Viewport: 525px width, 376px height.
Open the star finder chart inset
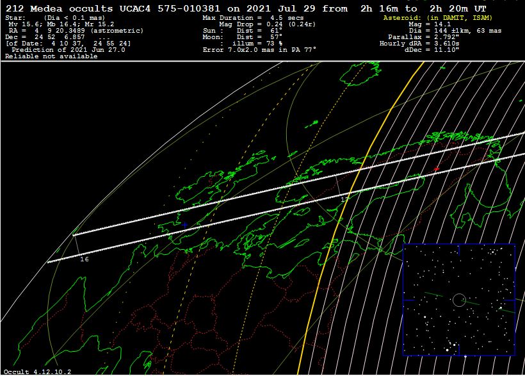[x=458, y=299]
